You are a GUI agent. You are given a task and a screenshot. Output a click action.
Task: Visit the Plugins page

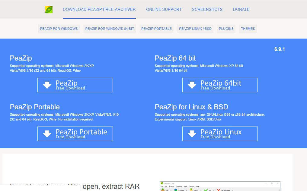coord(226,29)
